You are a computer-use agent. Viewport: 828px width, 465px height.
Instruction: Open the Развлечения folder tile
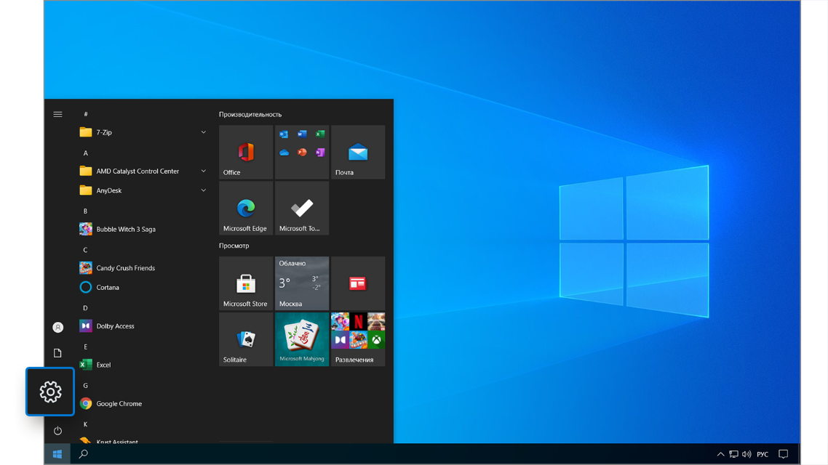click(x=358, y=339)
